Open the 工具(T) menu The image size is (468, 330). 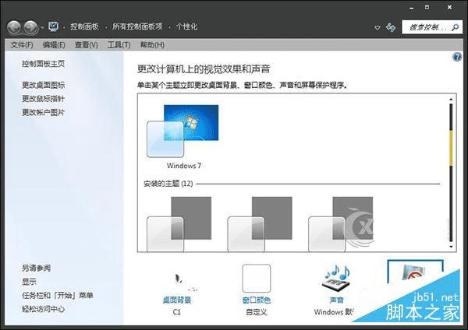pos(119,45)
